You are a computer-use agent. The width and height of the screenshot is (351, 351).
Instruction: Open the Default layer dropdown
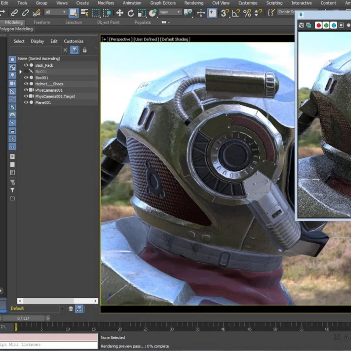[62, 308]
